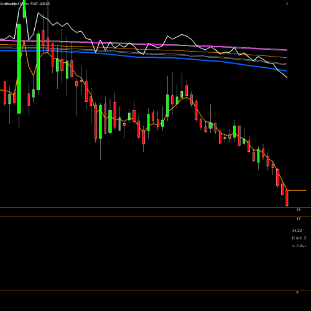Click the '18' price axis label
311x311 pixels.
[x=299, y=210]
